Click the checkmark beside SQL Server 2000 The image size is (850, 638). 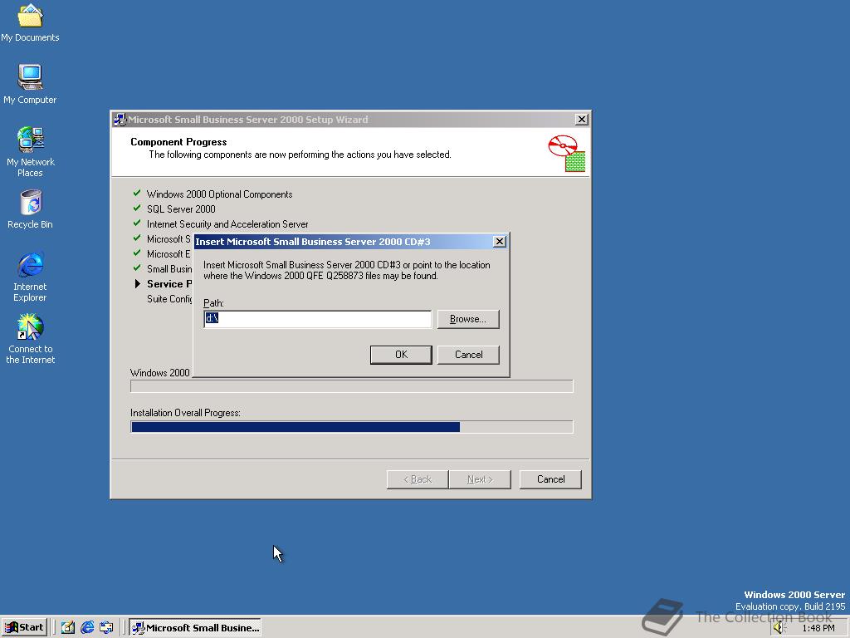pos(137,208)
